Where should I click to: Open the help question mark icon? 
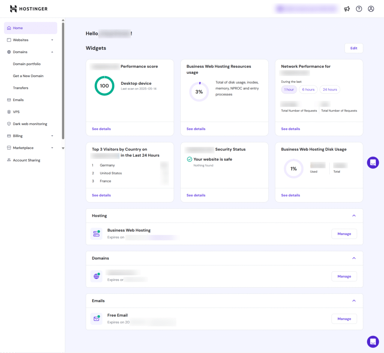click(x=359, y=9)
